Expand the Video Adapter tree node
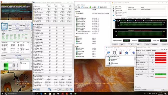Image resolution: width=168 pixels, height=95 pixels. point(108,63)
